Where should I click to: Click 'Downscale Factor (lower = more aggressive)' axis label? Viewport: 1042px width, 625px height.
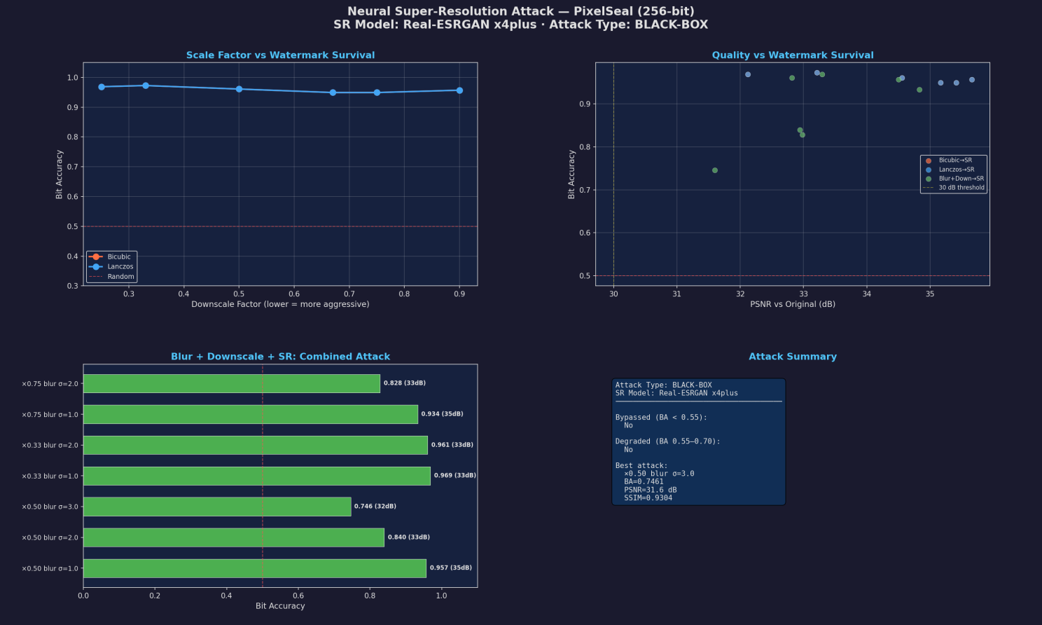[280, 305]
